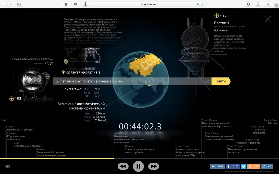Pause the flight animation
279x174 pixels.
click(x=138, y=166)
